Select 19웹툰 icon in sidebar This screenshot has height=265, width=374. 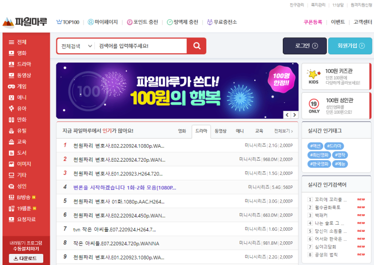pyautogui.click(x=12, y=209)
